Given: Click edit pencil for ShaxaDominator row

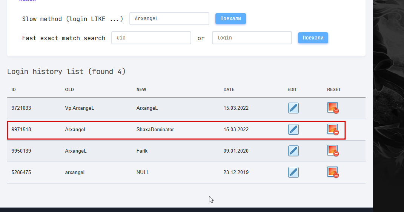Looking at the screenshot, I should point(293,130).
